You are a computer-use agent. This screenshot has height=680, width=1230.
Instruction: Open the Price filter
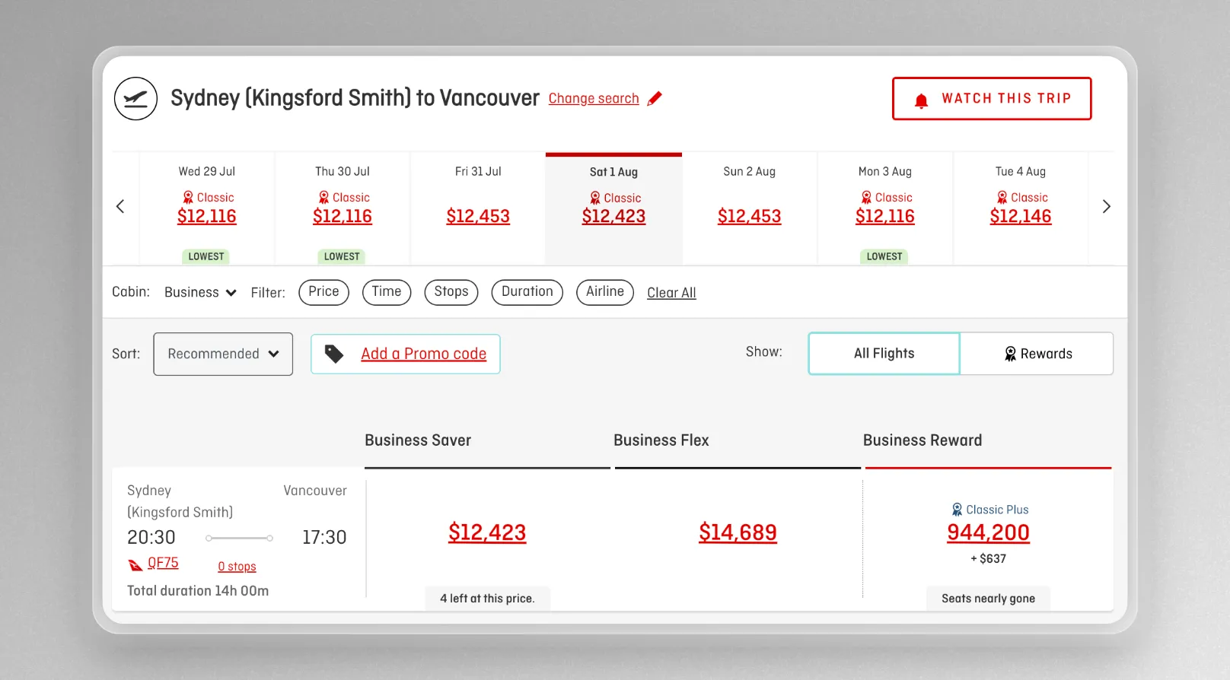pyautogui.click(x=323, y=292)
